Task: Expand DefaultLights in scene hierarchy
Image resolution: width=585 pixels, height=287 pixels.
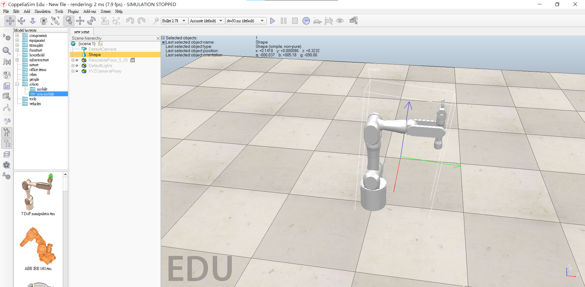Action: [73, 66]
